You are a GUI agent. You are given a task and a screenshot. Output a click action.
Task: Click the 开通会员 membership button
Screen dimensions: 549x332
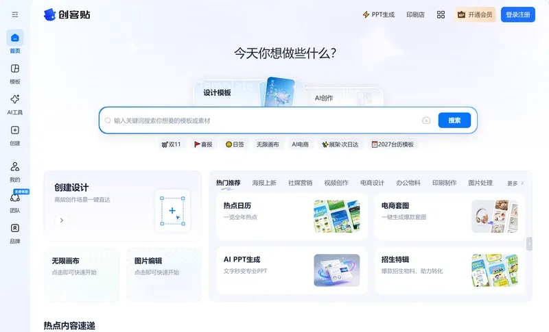(475, 14)
